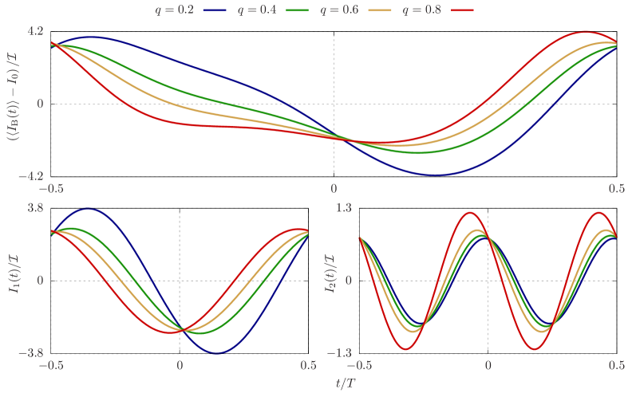Viewport: 636px width, 393px height.
Task: Click the red legend line sample
Action: point(462,10)
